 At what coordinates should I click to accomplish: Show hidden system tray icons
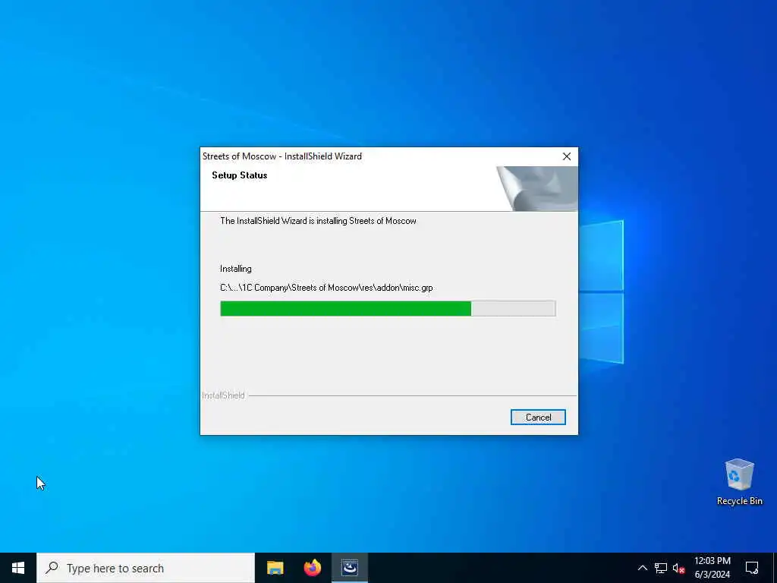pyautogui.click(x=642, y=568)
